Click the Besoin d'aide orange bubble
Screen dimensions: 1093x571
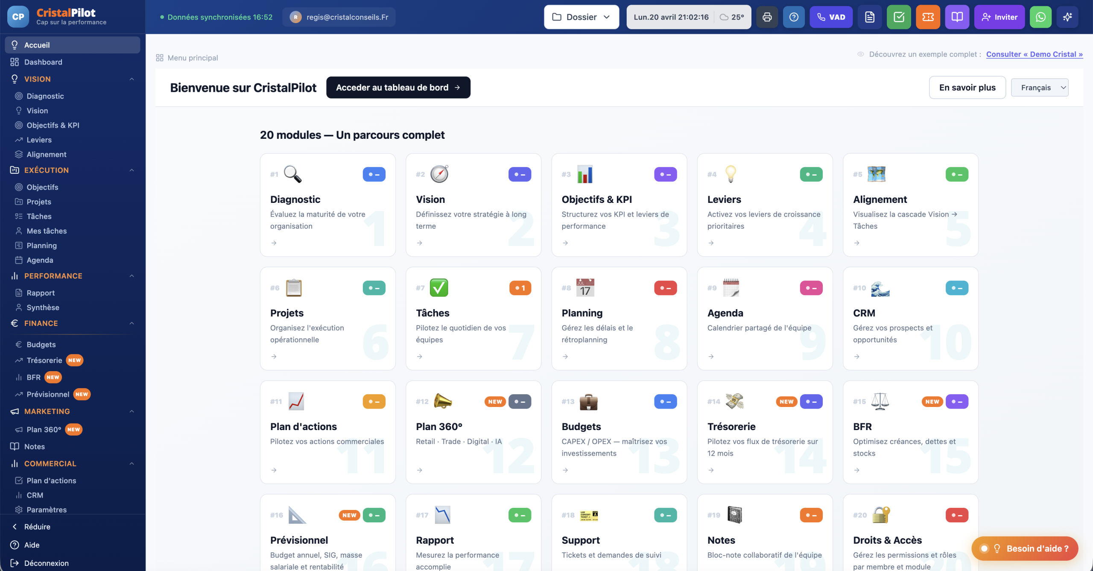pyautogui.click(x=1025, y=548)
